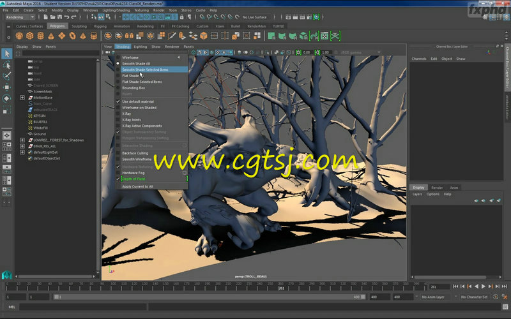Image resolution: width=511 pixels, height=319 pixels.
Task: Click Apply Current to All
Action: pos(137,186)
